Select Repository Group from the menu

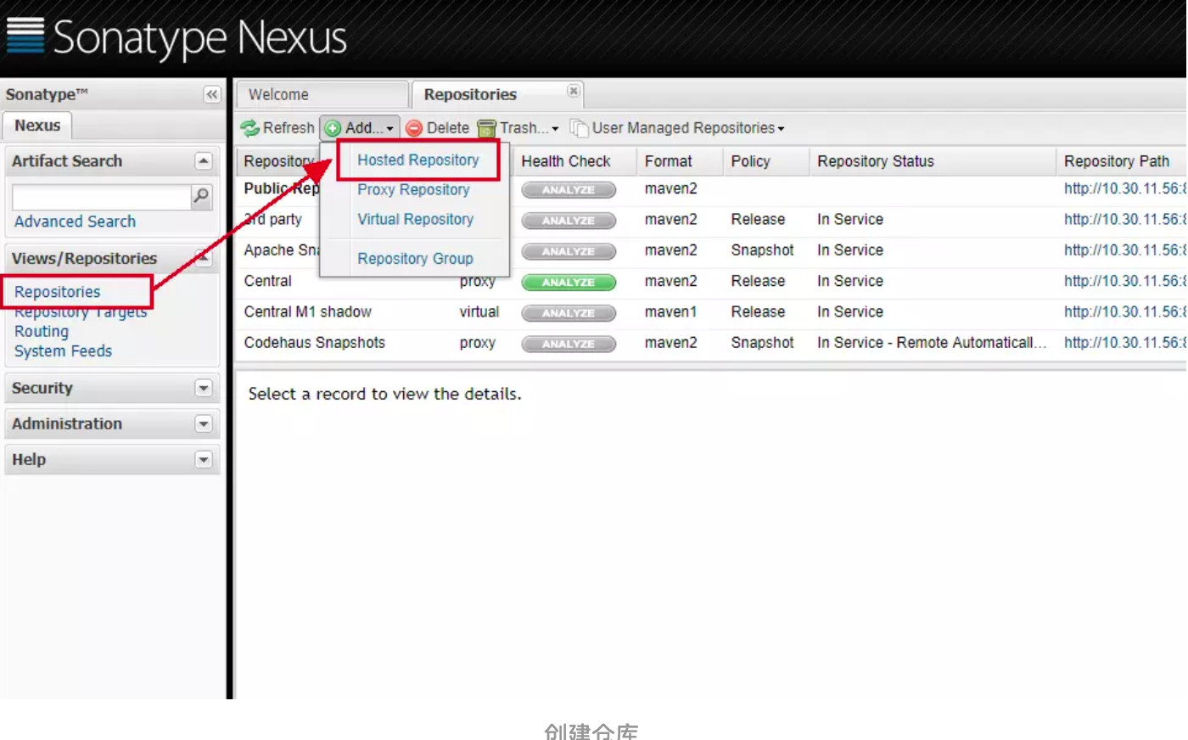tap(415, 259)
